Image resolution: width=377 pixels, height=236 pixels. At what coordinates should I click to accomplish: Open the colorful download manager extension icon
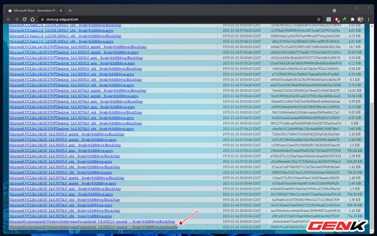click(x=344, y=19)
